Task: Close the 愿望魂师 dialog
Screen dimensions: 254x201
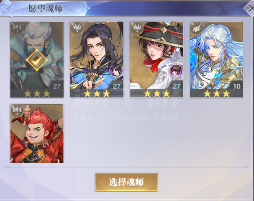Action: click(x=250, y=8)
